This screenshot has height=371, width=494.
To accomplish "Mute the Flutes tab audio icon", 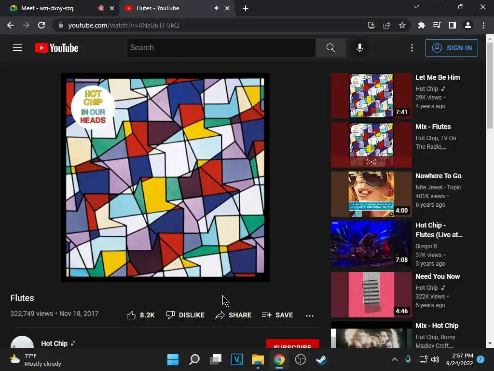I will click(217, 8).
